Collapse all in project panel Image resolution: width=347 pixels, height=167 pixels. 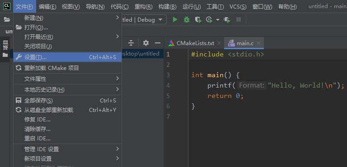pyautogui.click(x=131, y=43)
